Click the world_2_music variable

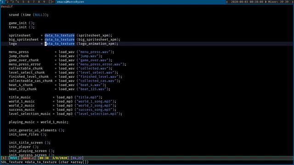tap(22, 105)
